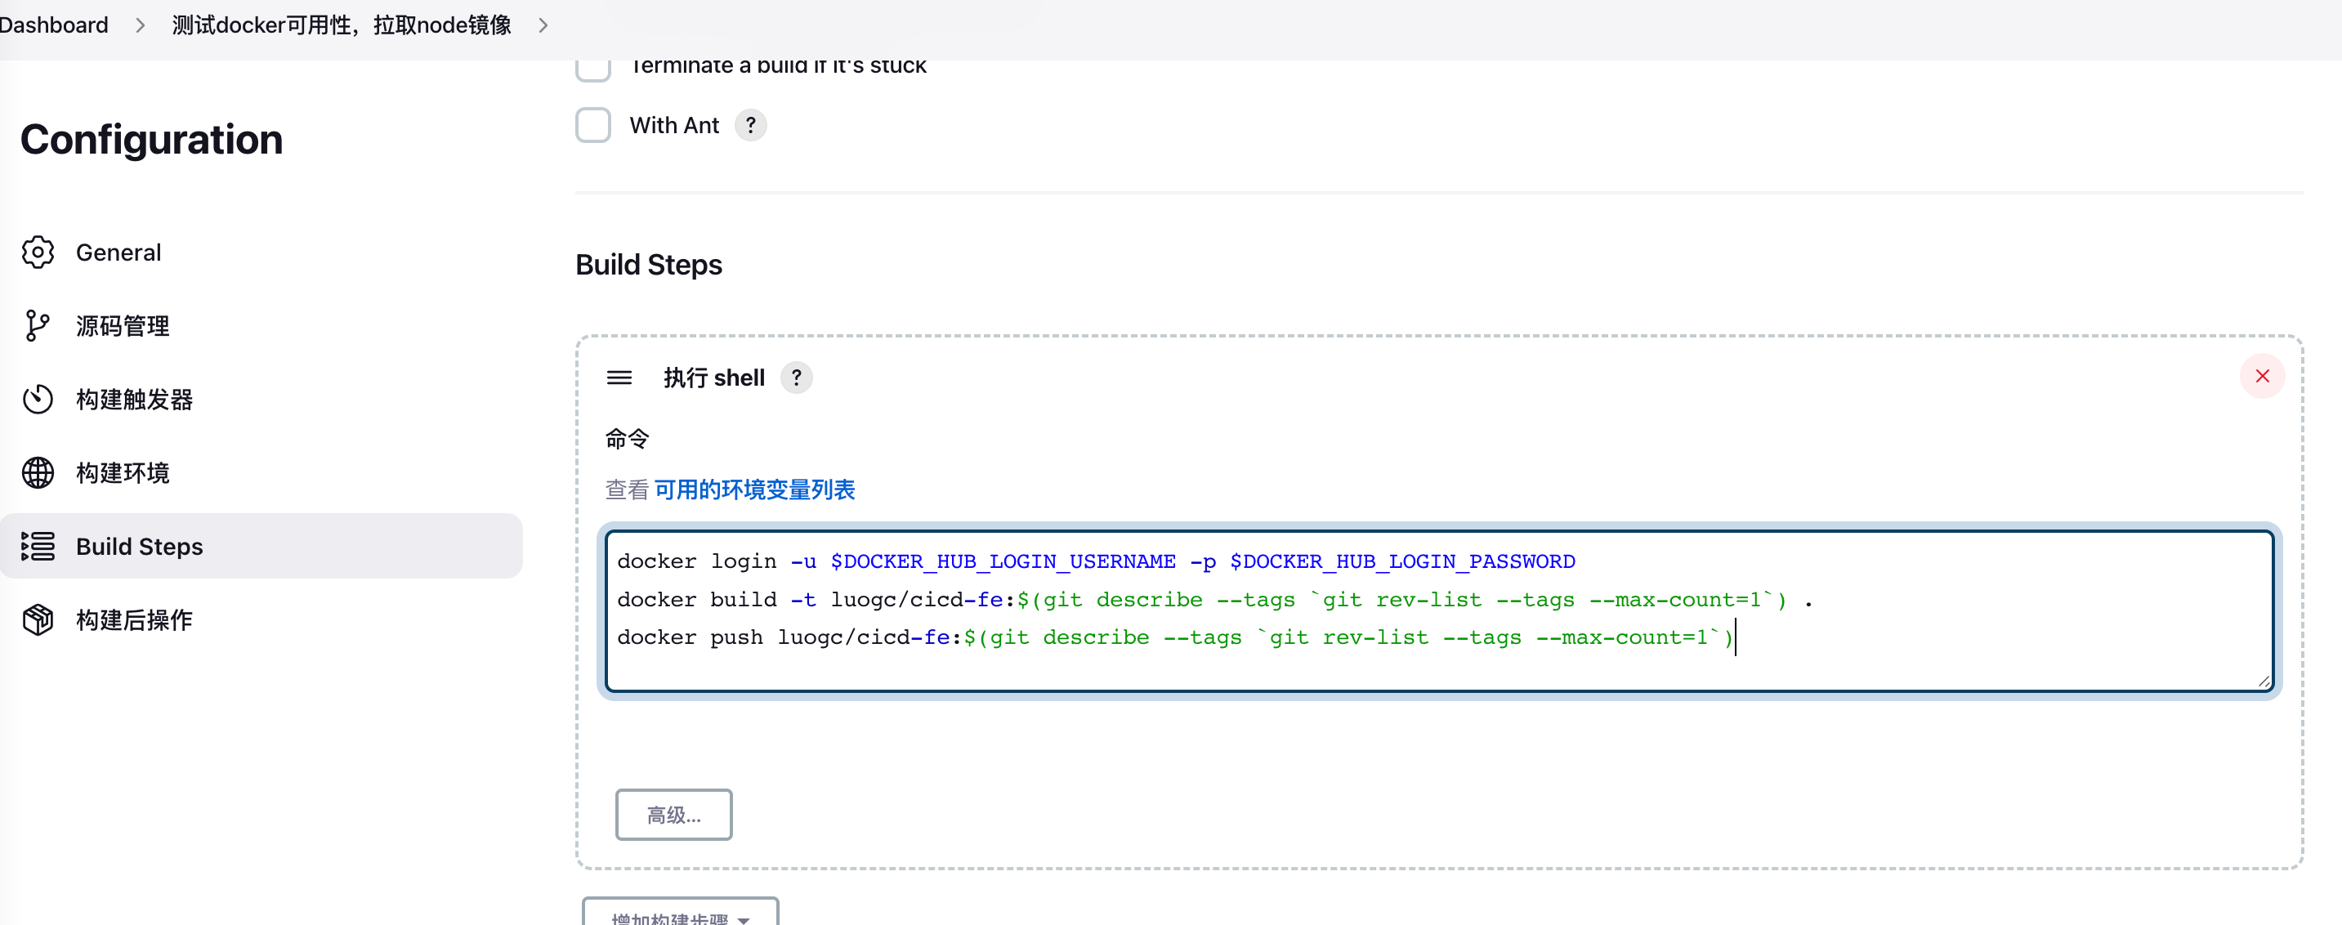The height and width of the screenshot is (925, 2342).
Task: Click the chevron after Dashboard breadcrumb
Action: [x=140, y=25]
